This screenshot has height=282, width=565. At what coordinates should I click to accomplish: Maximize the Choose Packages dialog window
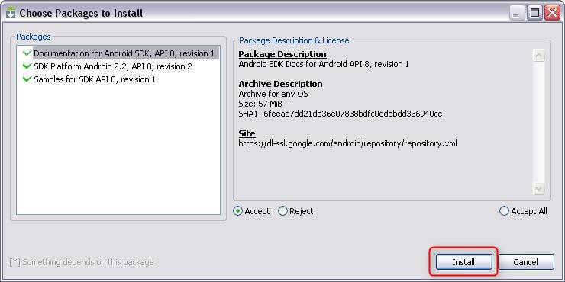[534, 14]
